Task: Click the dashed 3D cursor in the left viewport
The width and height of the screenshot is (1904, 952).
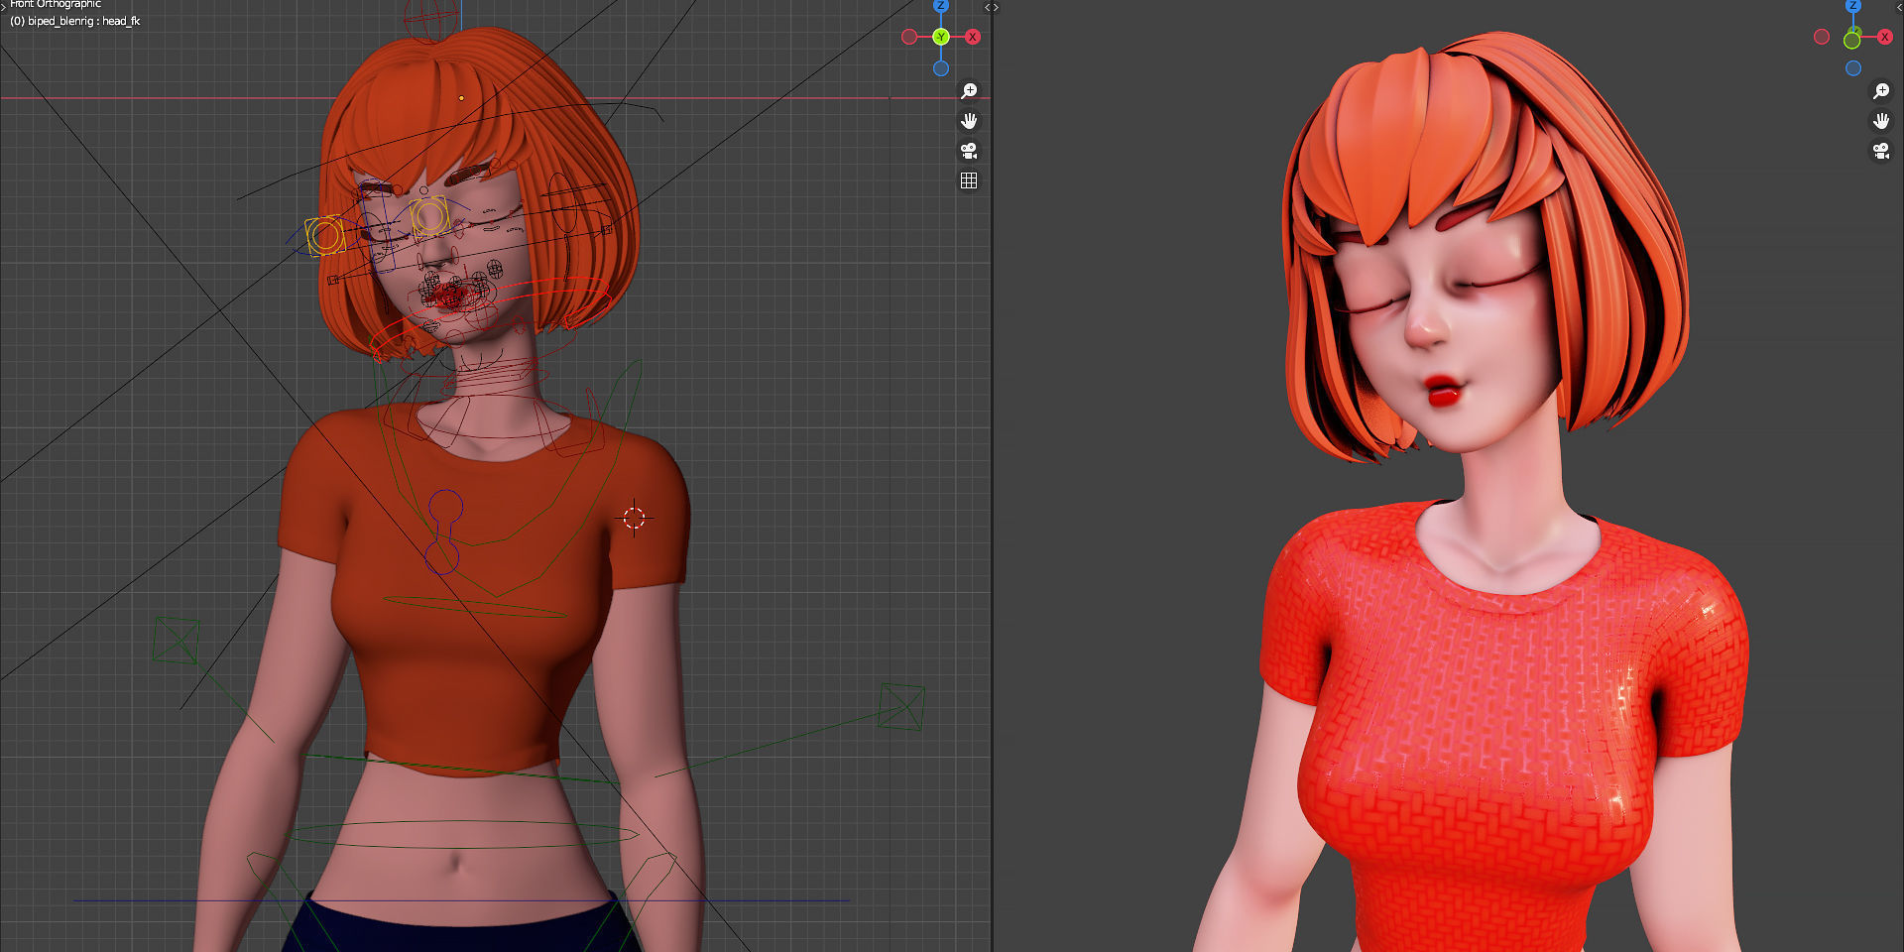Action: 637,517
